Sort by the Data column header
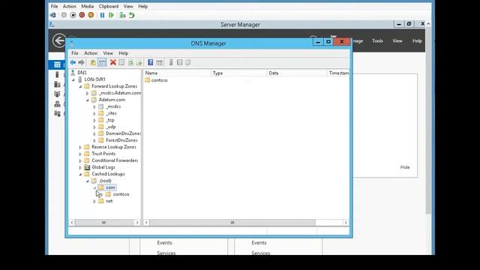Image resolution: width=480 pixels, height=270 pixels. coord(297,73)
